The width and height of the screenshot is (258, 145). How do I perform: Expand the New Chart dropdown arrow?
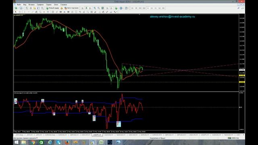[18, 8]
